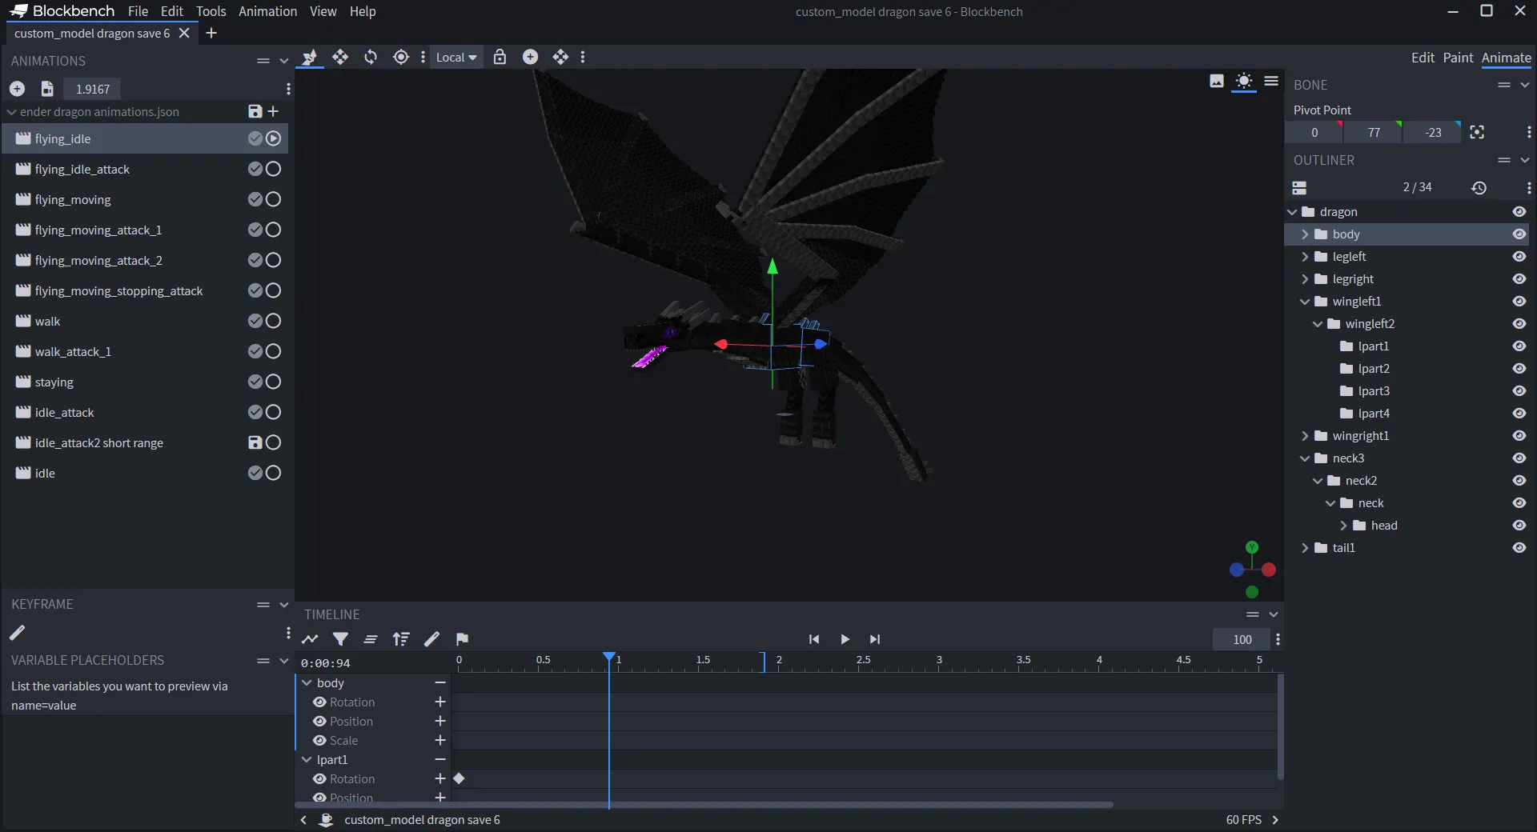The image size is (1537, 832).
Task: Open a new tab with plus button
Action: pos(211,33)
